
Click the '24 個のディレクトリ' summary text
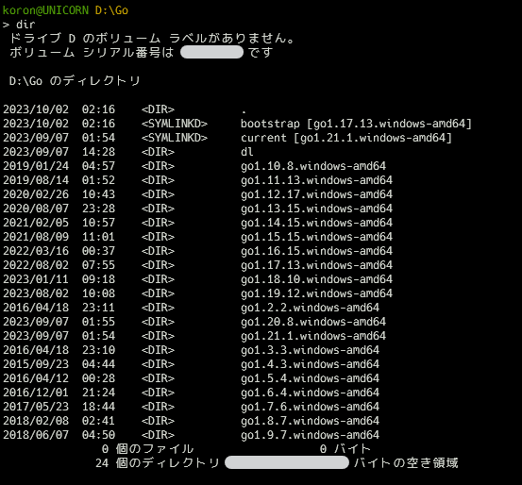pyautogui.click(x=158, y=463)
